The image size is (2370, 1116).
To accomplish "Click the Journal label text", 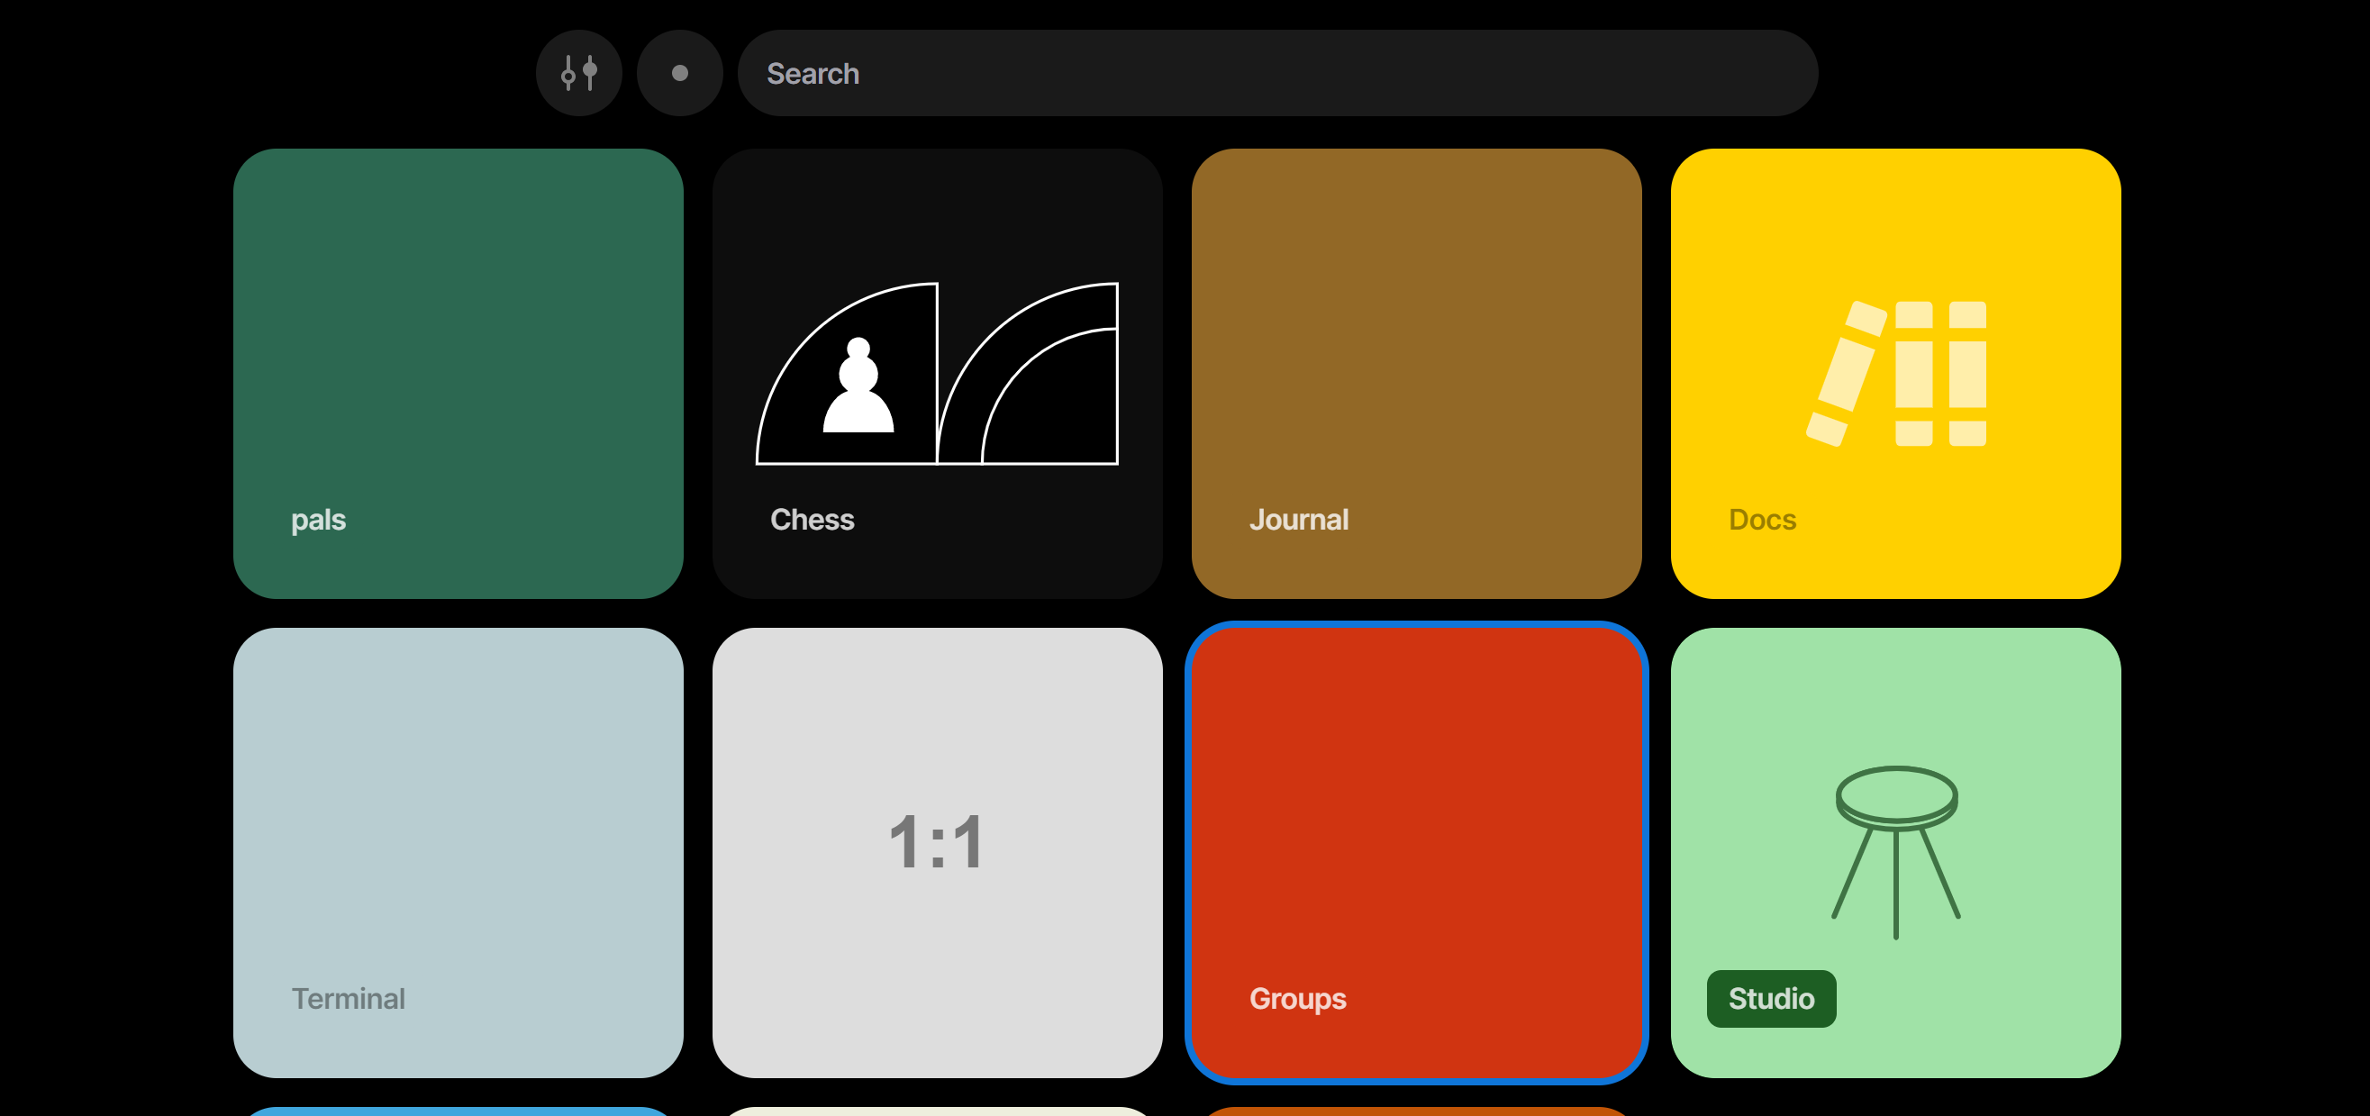I will (1298, 519).
